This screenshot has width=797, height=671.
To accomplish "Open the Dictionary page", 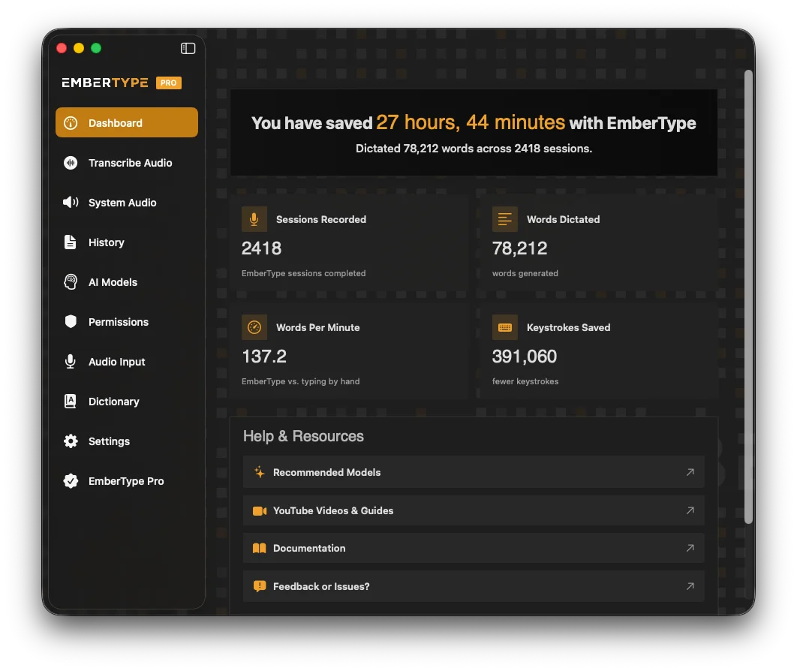I will click(x=127, y=401).
